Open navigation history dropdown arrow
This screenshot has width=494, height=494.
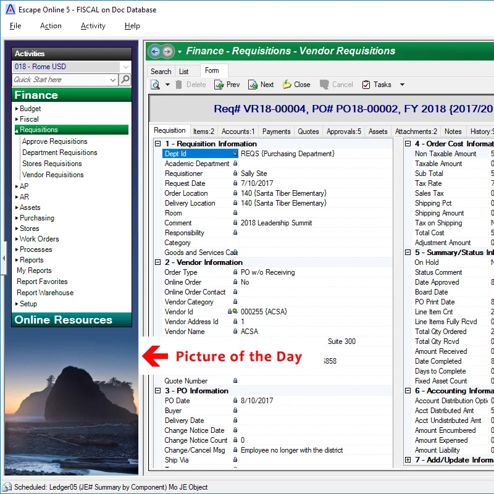tap(180, 52)
